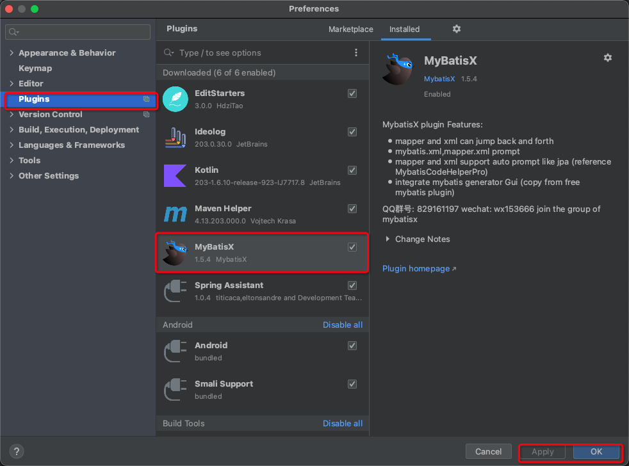The width and height of the screenshot is (629, 466).
Task: Toggle the Smali Support checkbox
Action: coord(352,384)
